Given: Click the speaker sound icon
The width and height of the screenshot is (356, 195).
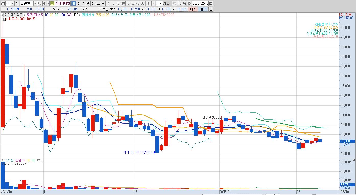Looking at the screenshot, I should (44, 3).
